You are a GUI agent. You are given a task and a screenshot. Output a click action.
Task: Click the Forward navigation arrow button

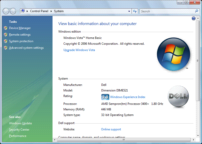(x=13, y=11)
